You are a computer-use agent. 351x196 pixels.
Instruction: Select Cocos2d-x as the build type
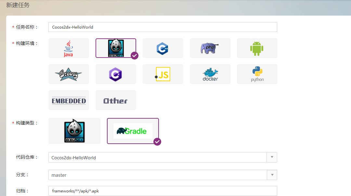(74, 131)
